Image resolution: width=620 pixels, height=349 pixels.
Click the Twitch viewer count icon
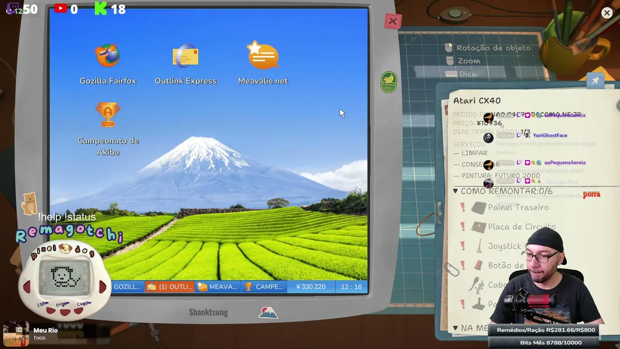pos(12,8)
